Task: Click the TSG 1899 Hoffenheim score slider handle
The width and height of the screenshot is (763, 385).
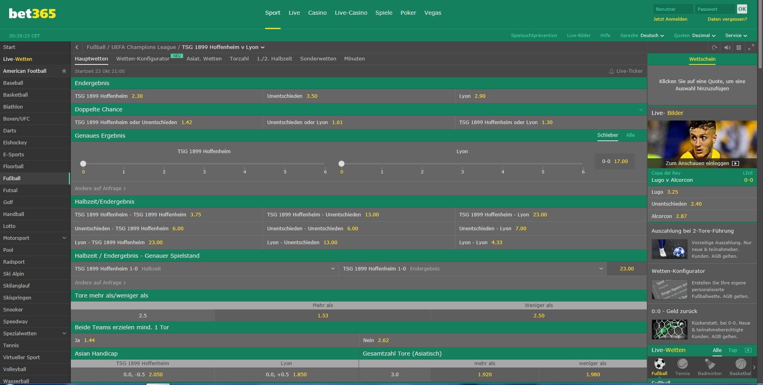Action: tap(83, 163)
